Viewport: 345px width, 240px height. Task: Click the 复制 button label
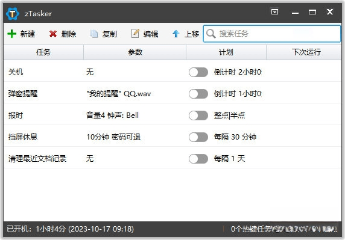(x=109, y=34)
